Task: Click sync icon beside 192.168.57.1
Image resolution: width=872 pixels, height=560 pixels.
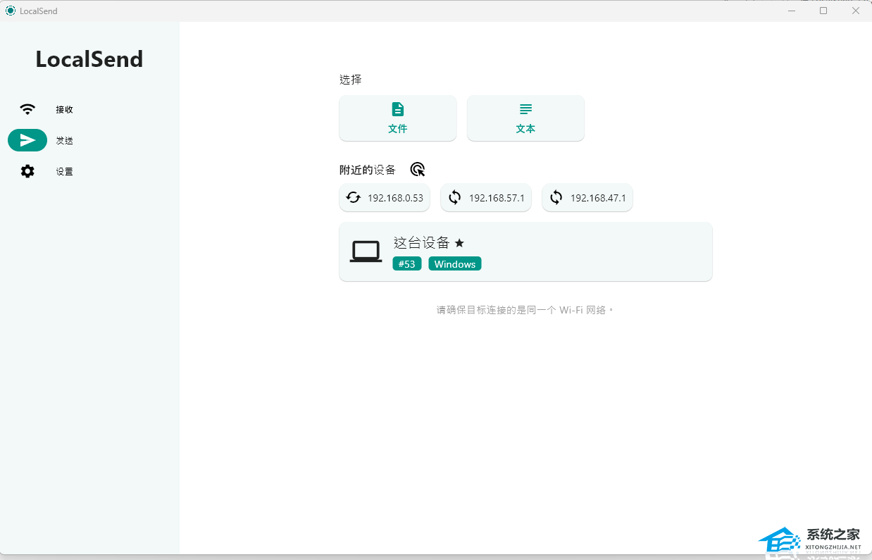Action: point(455,198)
